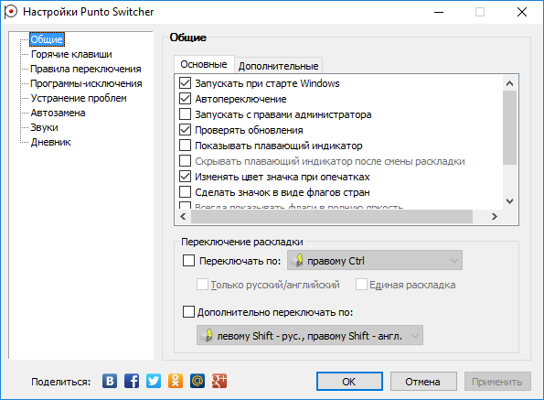Click the Отмена button
544x400 pixels.
click(x=423, y=382)
